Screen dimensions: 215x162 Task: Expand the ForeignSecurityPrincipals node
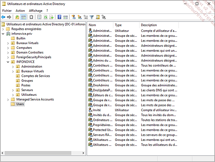click(x=8, y=57)
